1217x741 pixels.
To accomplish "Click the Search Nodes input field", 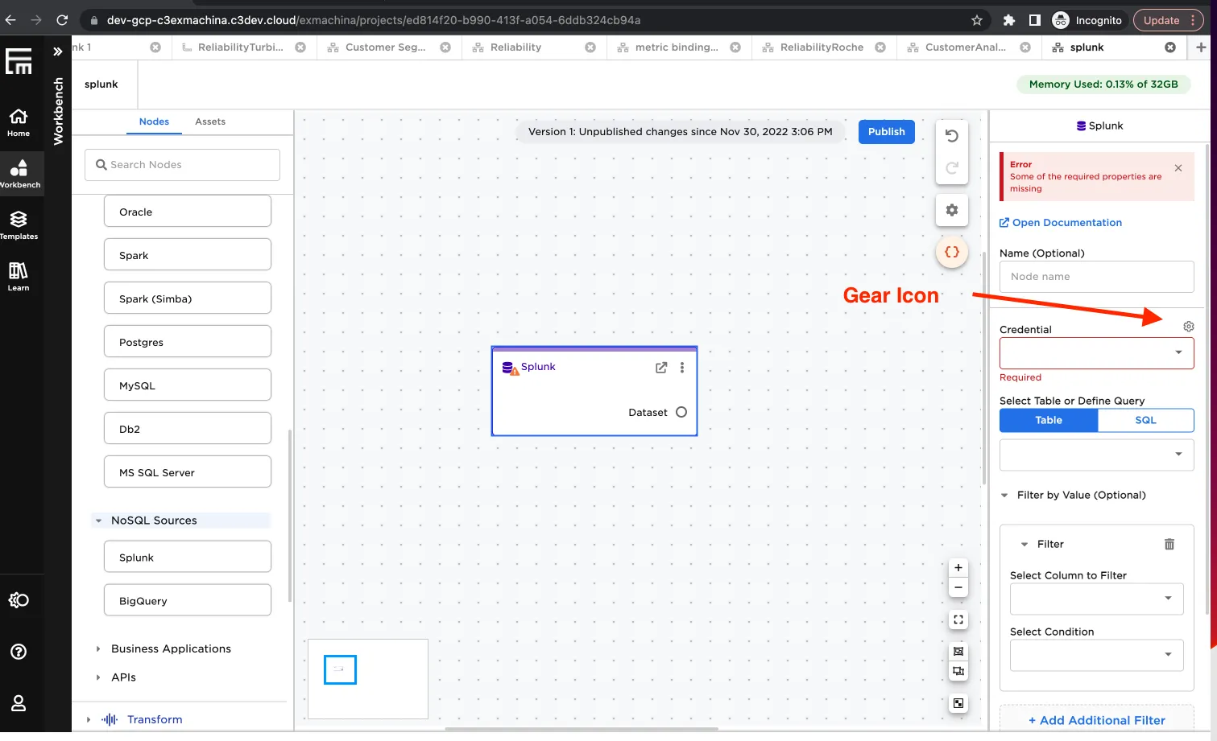I will pyautogui.click(x=182, y=165).
